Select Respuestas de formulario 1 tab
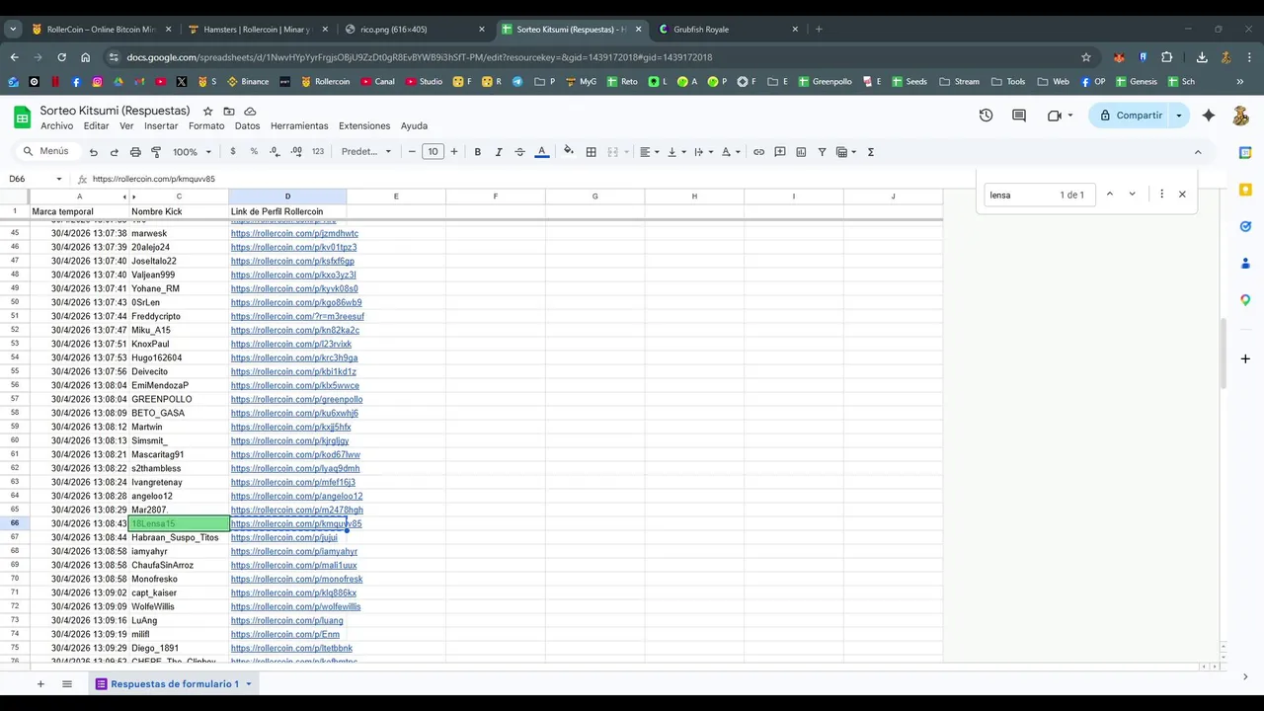The width and height of the screenshot is (1264, 711). [x=175, y=683]
